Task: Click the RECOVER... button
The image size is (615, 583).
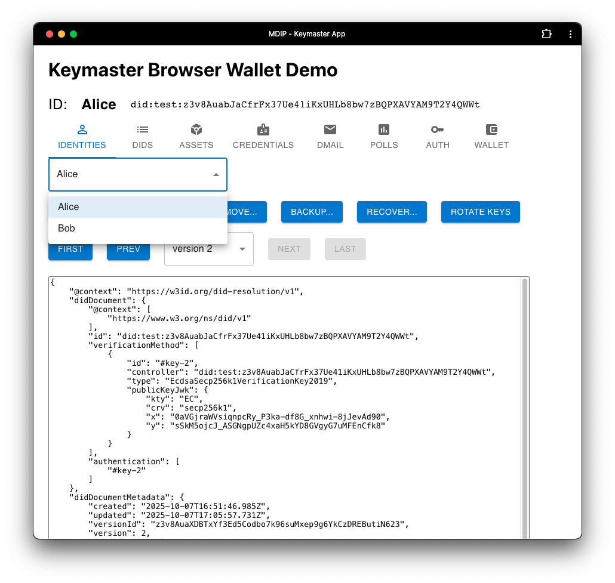Action: point(392,212)
